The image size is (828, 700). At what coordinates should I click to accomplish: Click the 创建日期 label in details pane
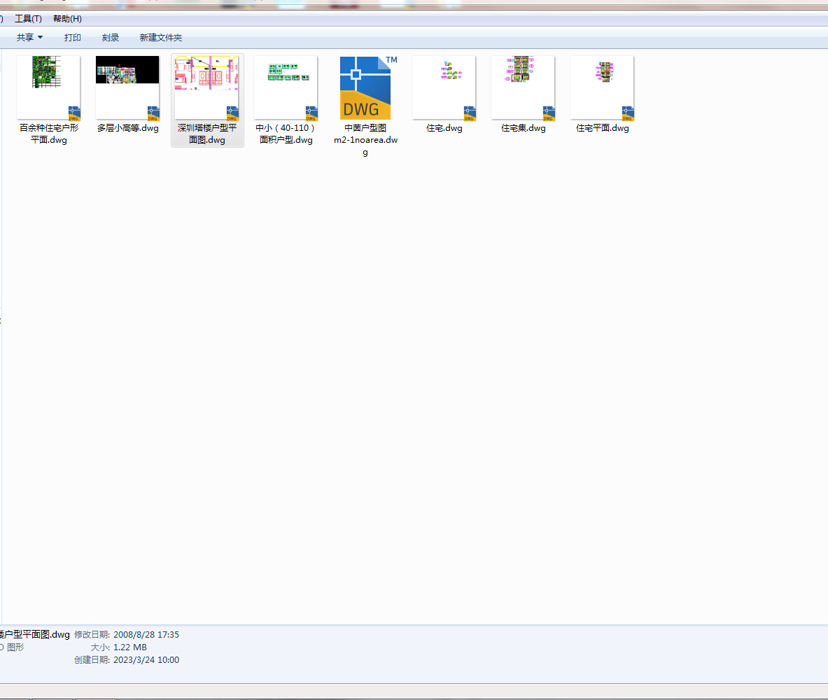[x=92, y=660]
